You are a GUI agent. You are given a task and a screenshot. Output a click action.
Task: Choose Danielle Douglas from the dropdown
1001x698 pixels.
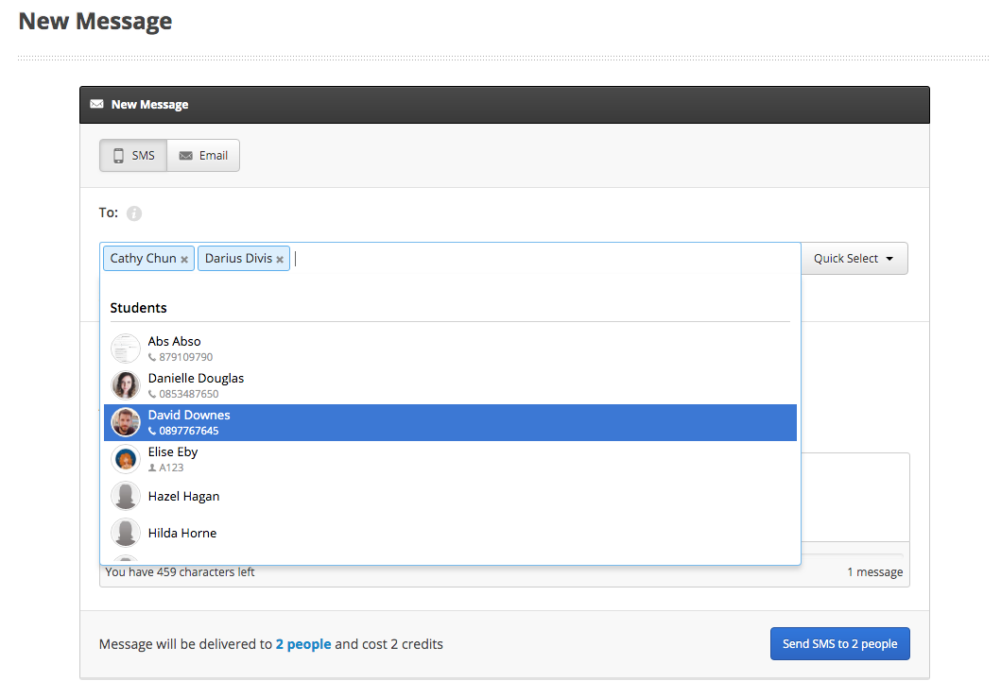pos(196,379)
